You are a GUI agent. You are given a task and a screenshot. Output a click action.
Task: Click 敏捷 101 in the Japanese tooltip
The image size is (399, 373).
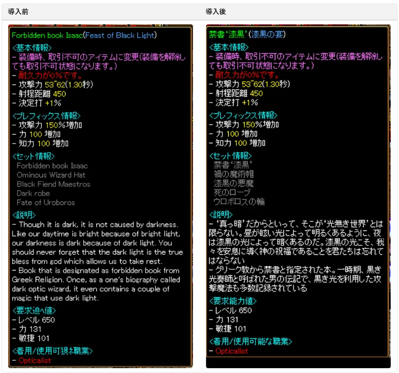pos(228,329)
